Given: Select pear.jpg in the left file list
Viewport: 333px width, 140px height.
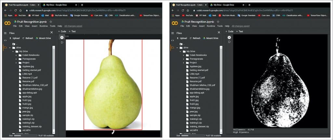Looking at the screenshot, I should click(x=27, y=112).
